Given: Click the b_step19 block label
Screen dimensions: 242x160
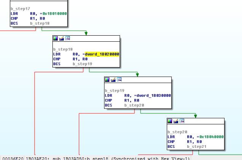Looking at the screenshot, I should tap(115, 91).
